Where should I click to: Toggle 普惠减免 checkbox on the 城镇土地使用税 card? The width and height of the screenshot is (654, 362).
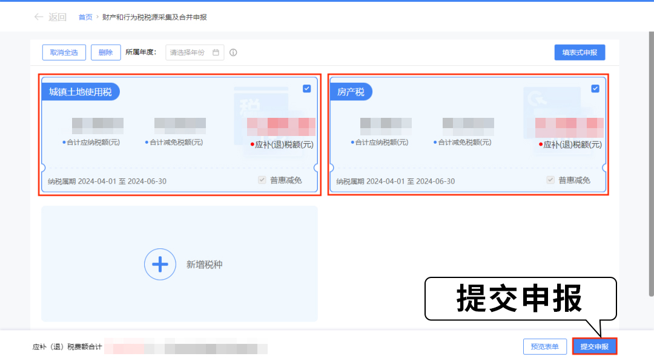coord(262,180)
